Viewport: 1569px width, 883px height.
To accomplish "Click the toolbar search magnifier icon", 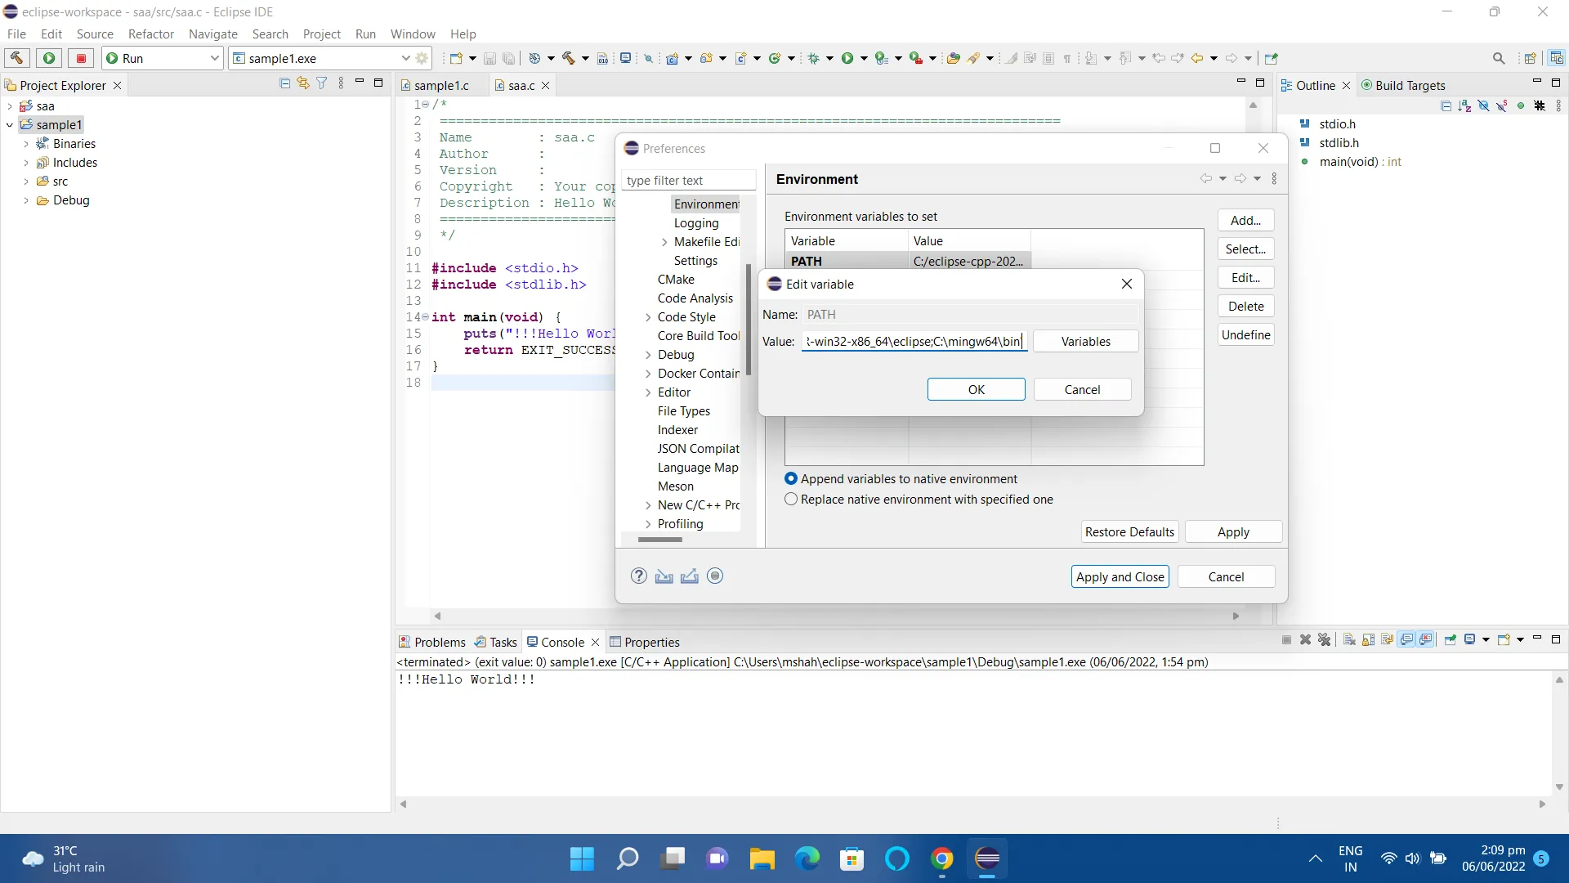I will (1499, 58).
